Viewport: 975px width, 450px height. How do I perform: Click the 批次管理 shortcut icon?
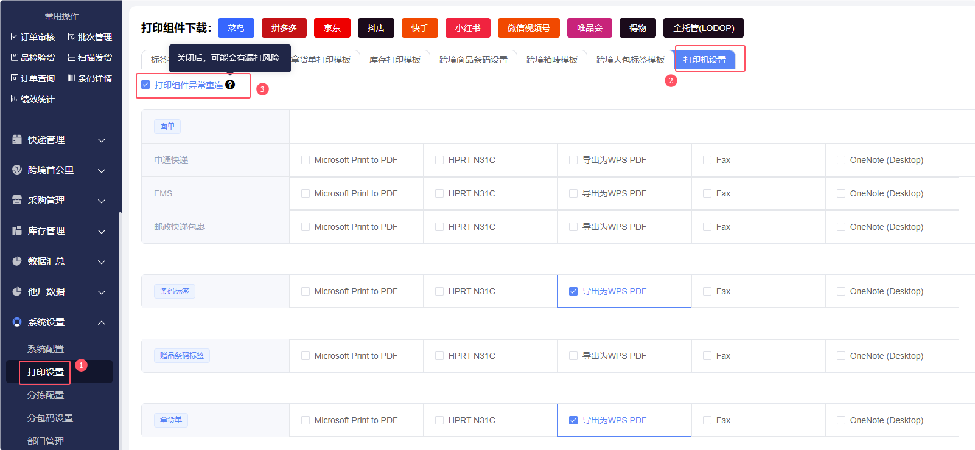pyautogui.click(x=72, y=37)
